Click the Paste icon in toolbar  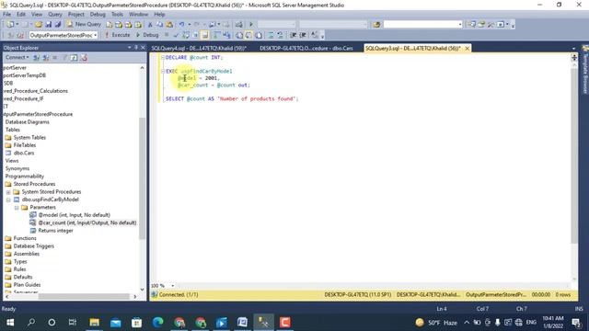169,25
